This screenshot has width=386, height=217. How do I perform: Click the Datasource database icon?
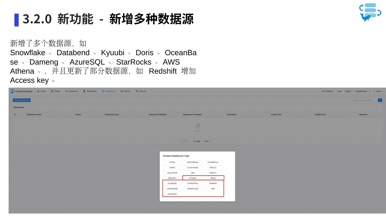coord(103,91)
